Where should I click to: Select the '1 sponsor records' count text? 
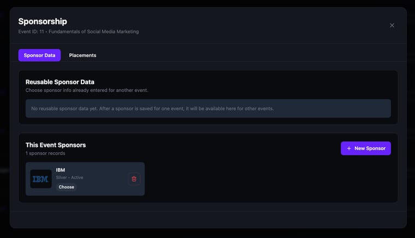coord(45,153)
